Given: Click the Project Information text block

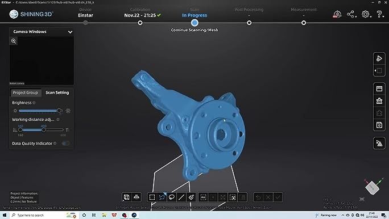Looking at the screenshot, I should tap(24, 197).
